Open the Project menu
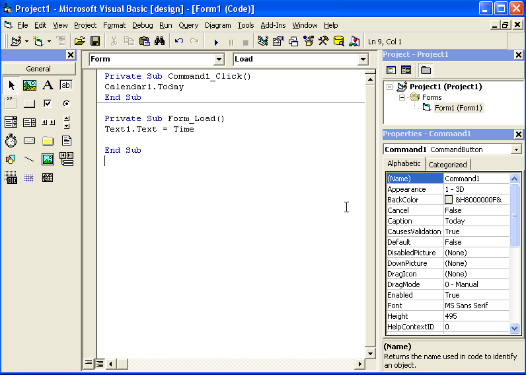 85,25
